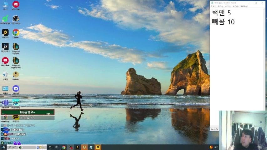Open the Recycle Bin desktop icon

point(5,74)
